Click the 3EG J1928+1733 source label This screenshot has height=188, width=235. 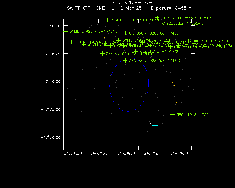(x=193, y=115)
